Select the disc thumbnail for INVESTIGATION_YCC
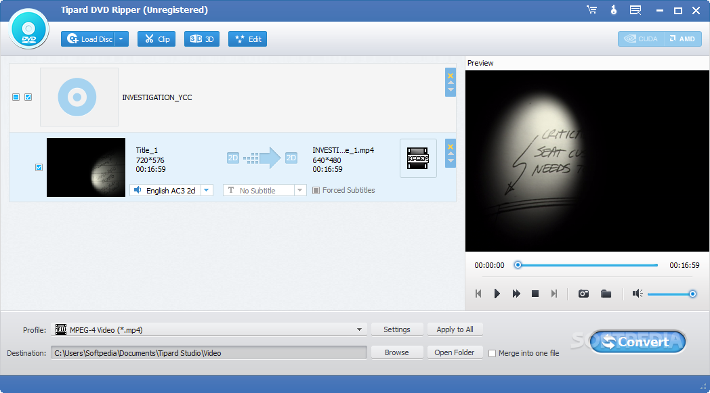The image size is (710, 393). [79, 97]
